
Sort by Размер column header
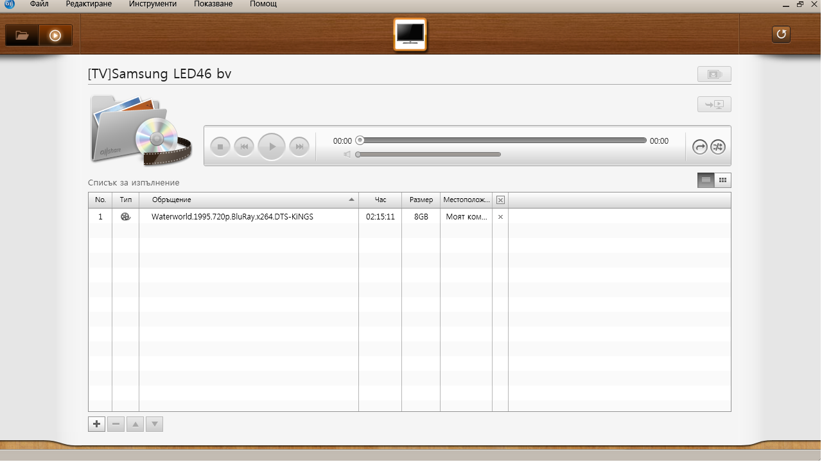(x=421, y=200)
